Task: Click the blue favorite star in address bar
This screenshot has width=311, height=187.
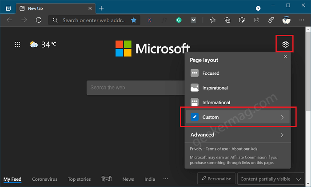Action: [134, 20]
